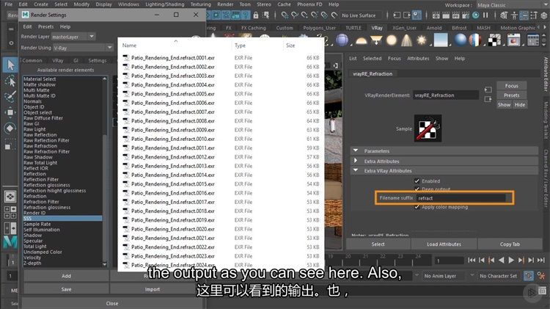Select Patio_Rendering_End.refract.0010.exr file
The height and width of the screenshot is (309, 550).
point(173,139)
